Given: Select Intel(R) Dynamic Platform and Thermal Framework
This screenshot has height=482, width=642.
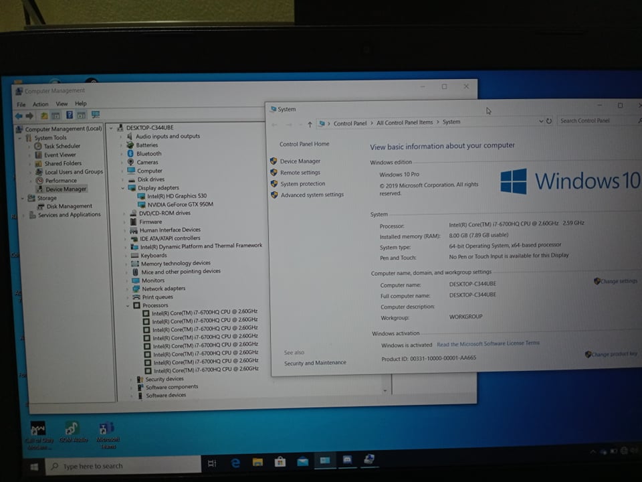Looking at the screenshot, I should tap(201, 246).
